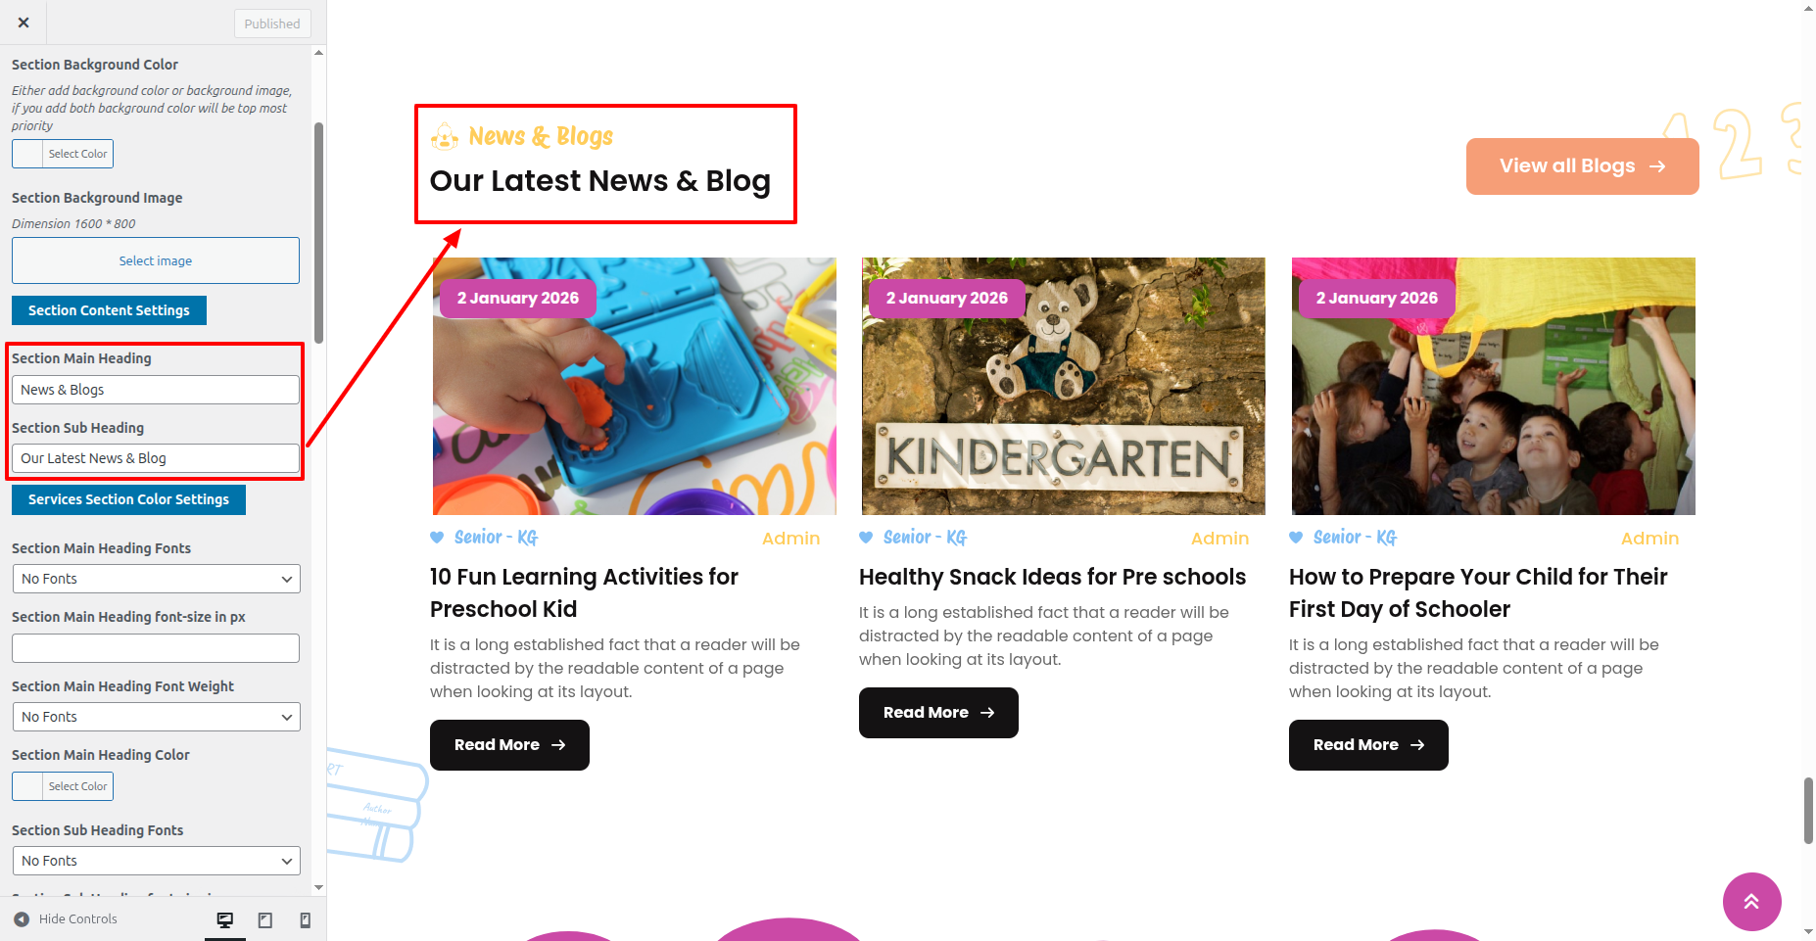1816x941 pixels.
Task: Open the Kindergarten sign blog thumbnail
Action: (1064, 386)
